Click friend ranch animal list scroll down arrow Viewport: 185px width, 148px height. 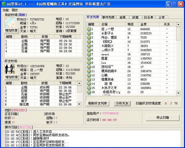tap(79, 104)
